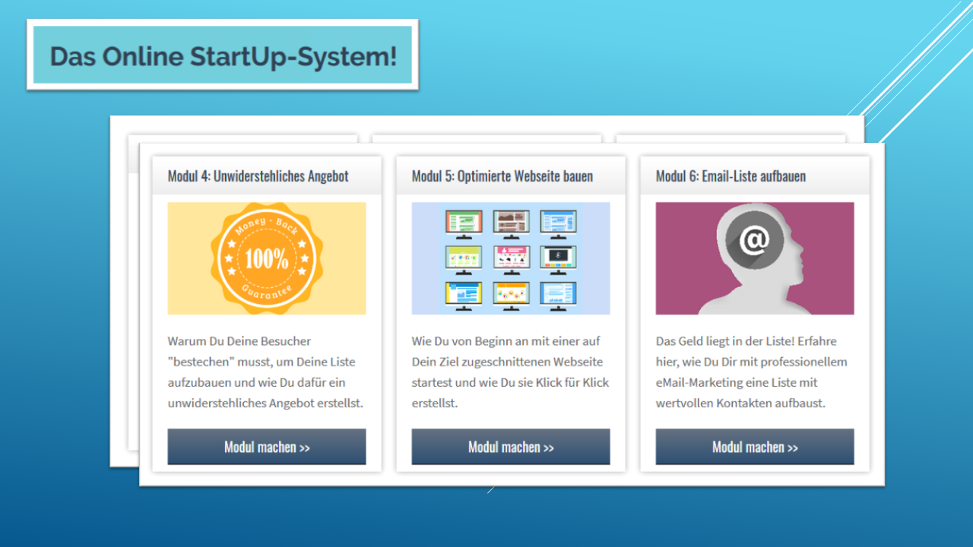973x547 pixels.
Task: Click the monitor with brown chart layout
Action: 511,223
